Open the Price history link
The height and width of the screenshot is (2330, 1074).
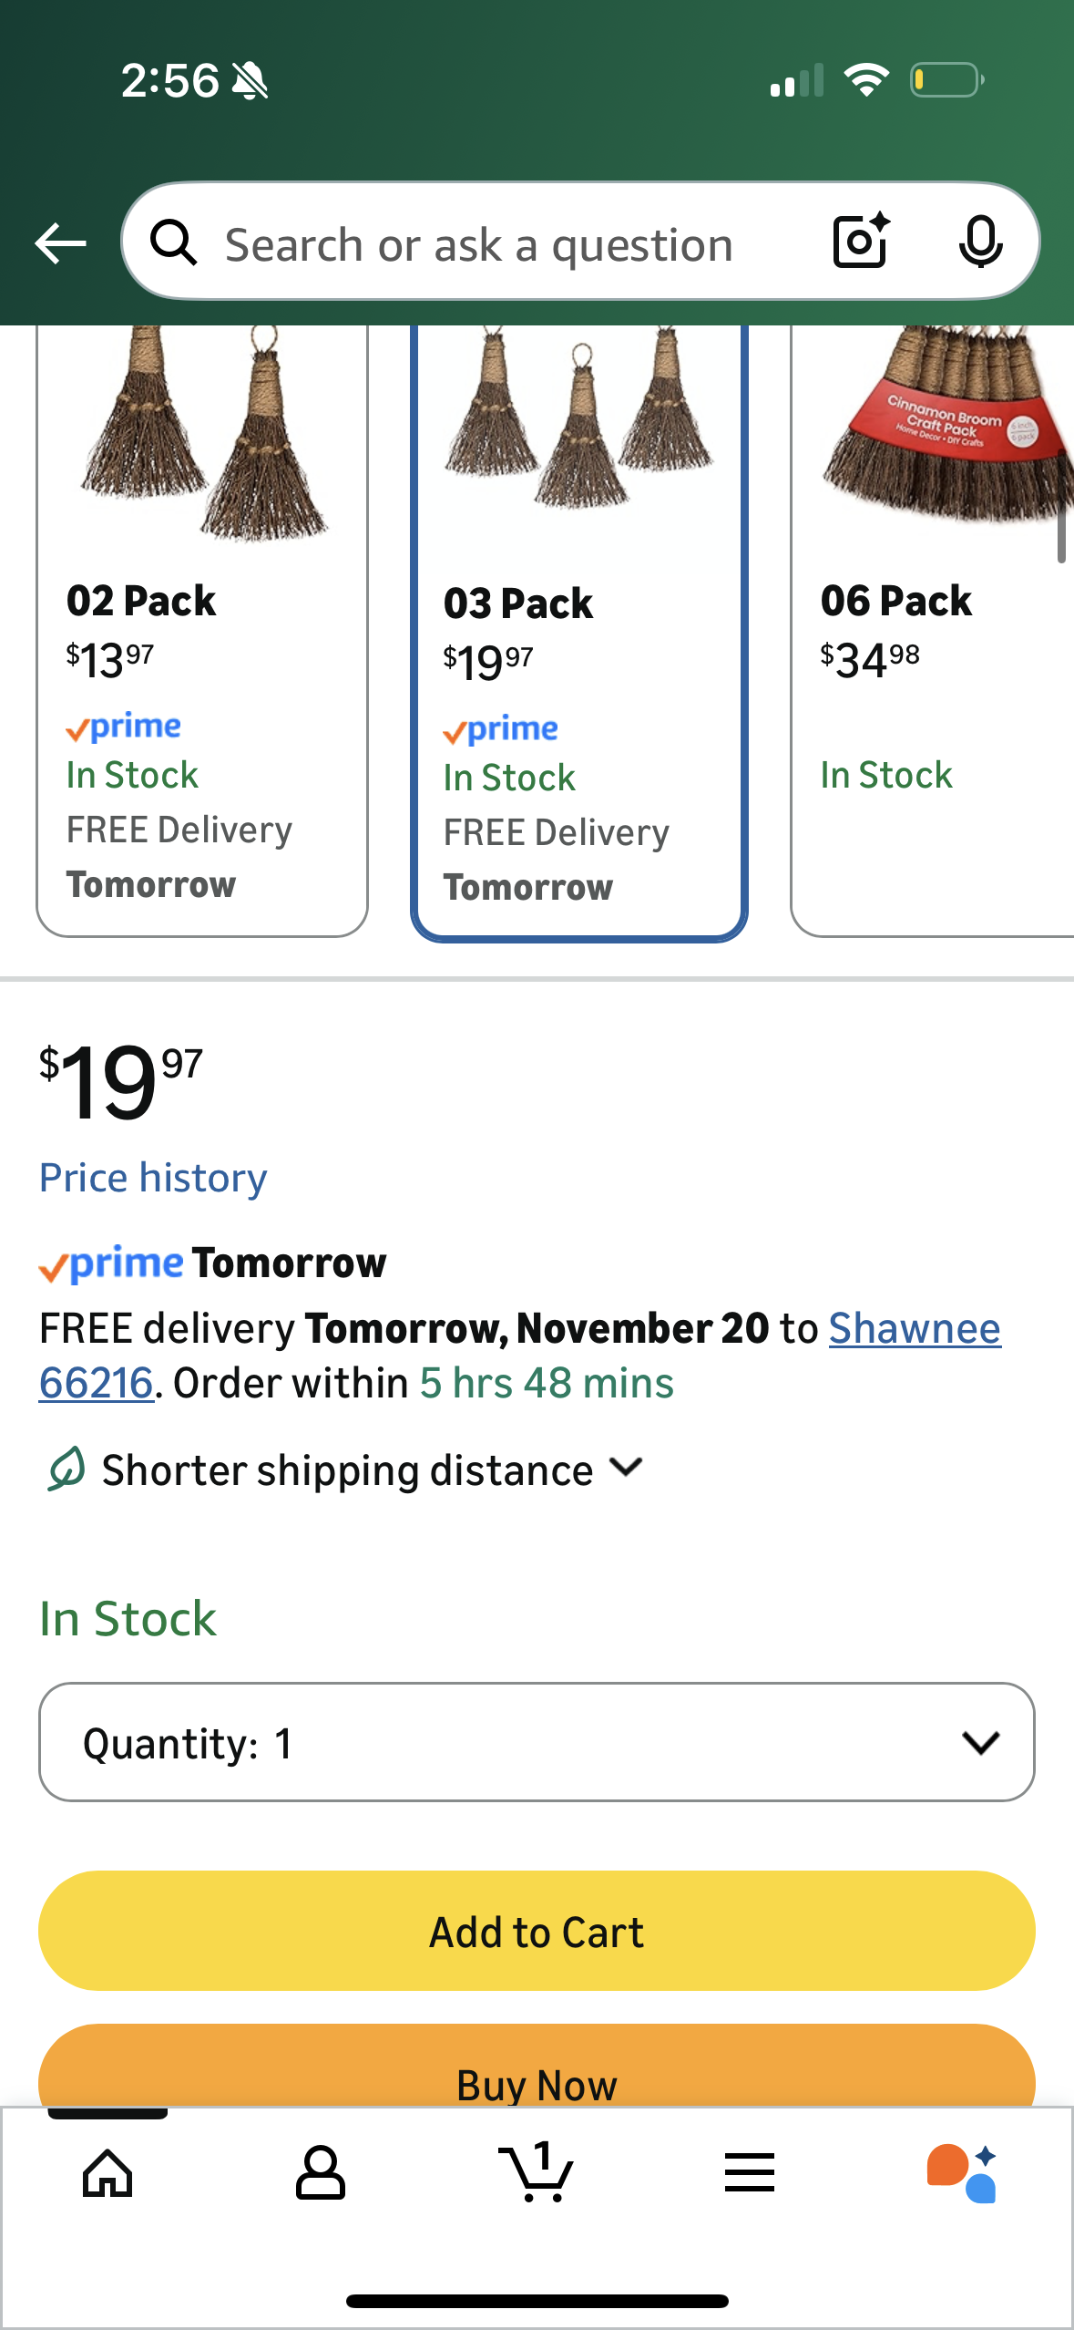pos(153,1178)
